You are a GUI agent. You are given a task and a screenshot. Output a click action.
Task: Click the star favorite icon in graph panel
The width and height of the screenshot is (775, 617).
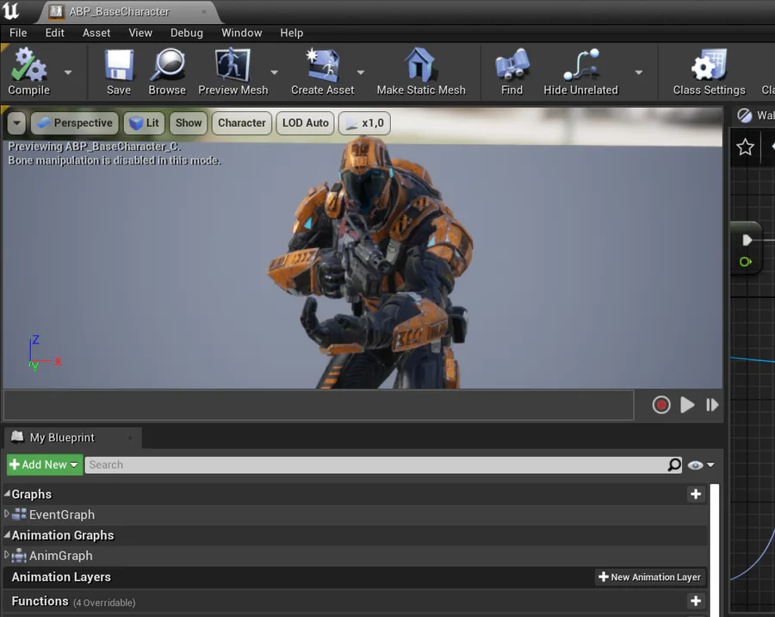(x=745, y=147)
